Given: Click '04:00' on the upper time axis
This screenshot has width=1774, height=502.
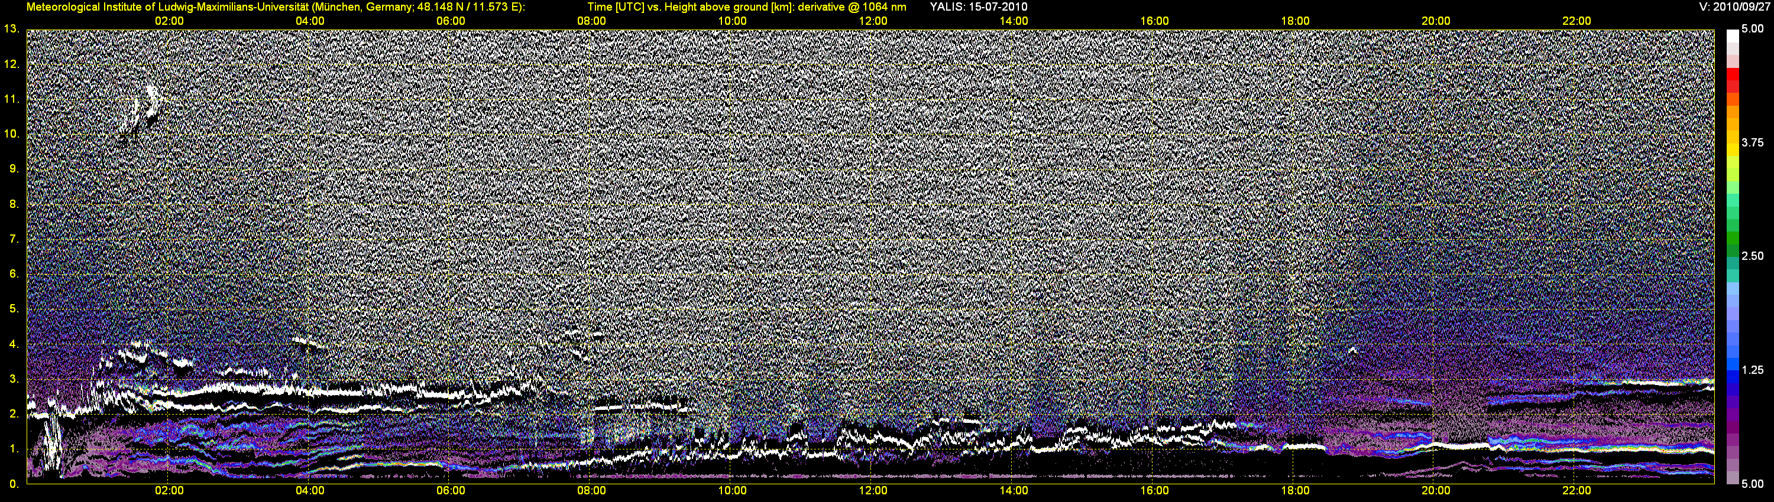Looking at the screenshot, I should [310, 21].
